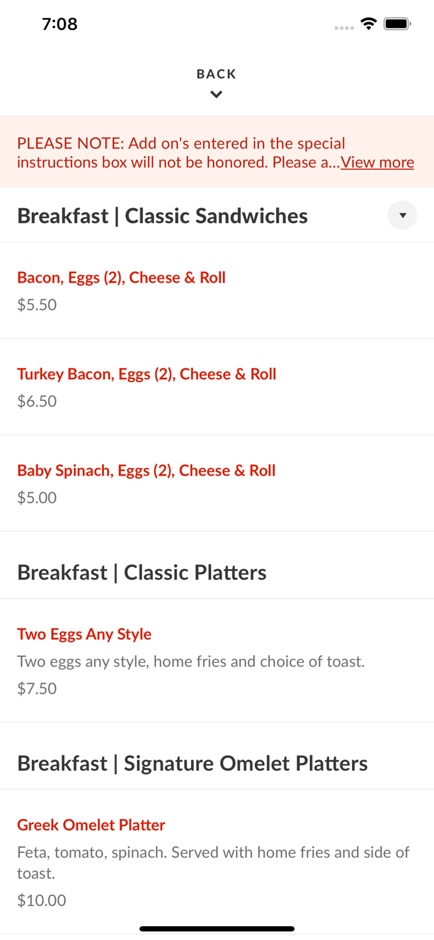Click the Breakfast Signature Omelet Platters header
This screenshot has width=434, height=940.
193,763
